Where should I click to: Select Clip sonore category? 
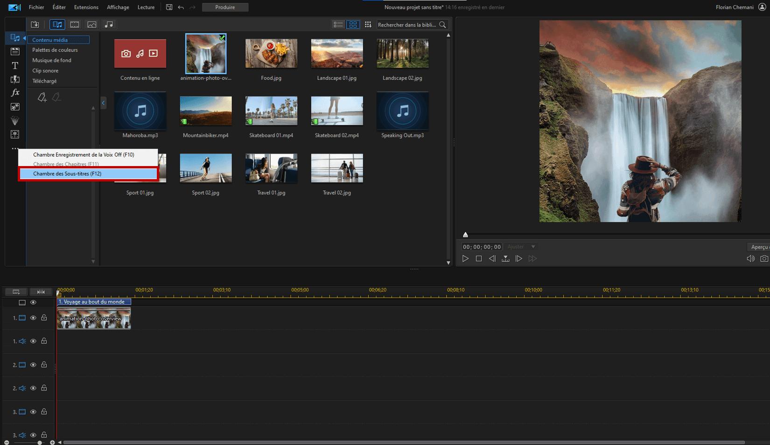click(x=45, y=70)
